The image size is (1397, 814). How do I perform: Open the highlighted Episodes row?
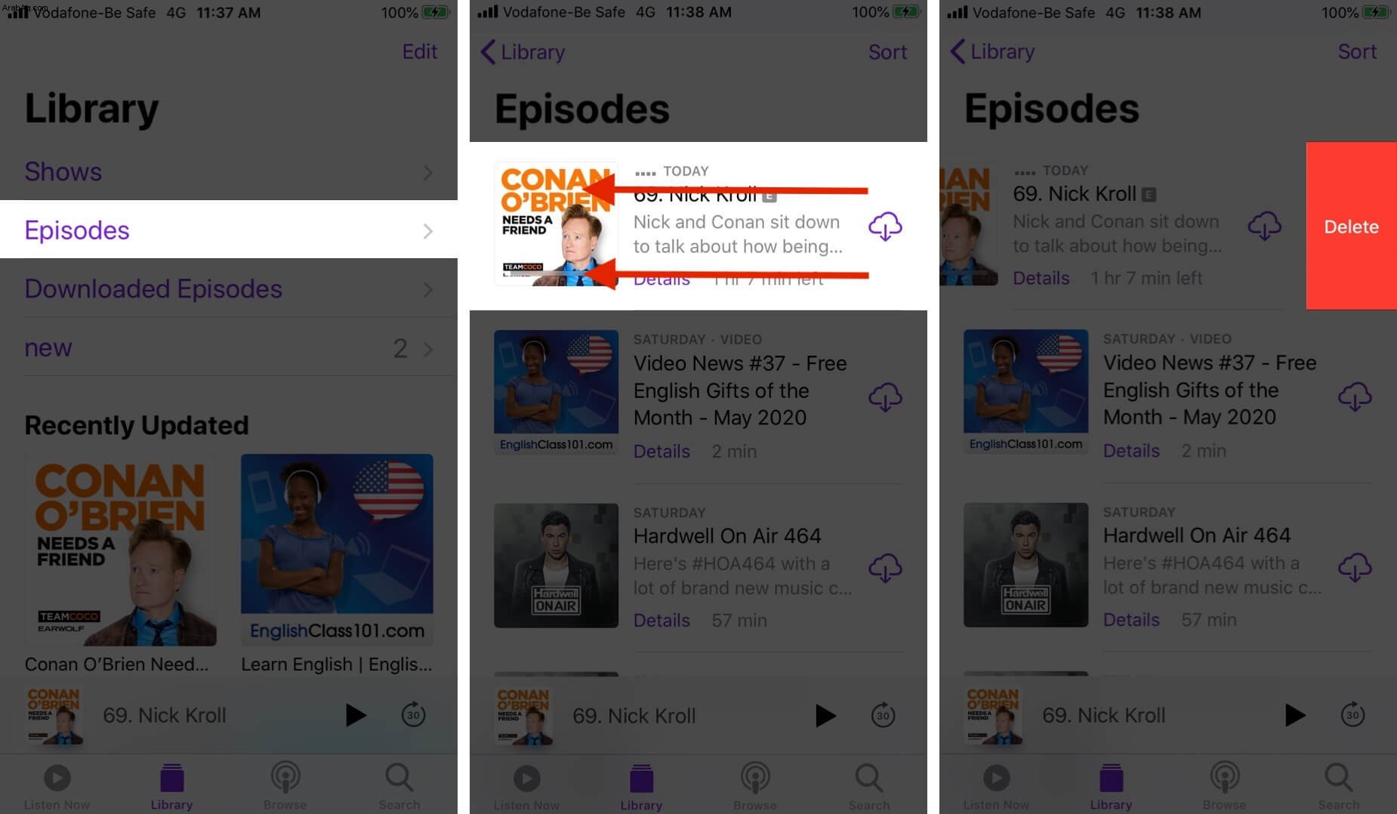click(x=229, y=230)
